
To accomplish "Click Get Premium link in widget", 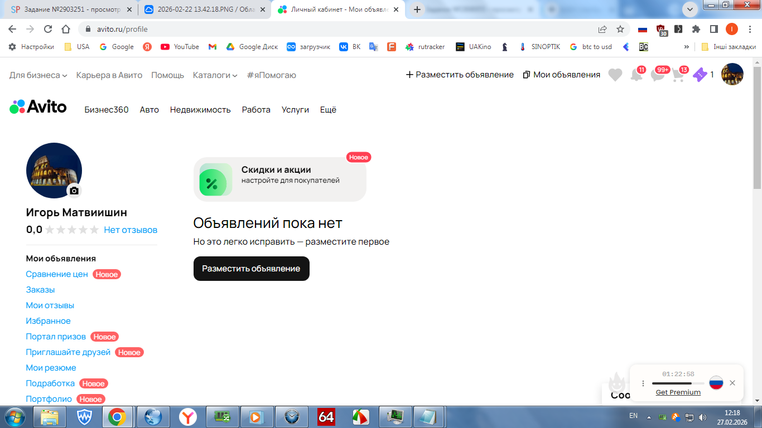I will (678, 392).
